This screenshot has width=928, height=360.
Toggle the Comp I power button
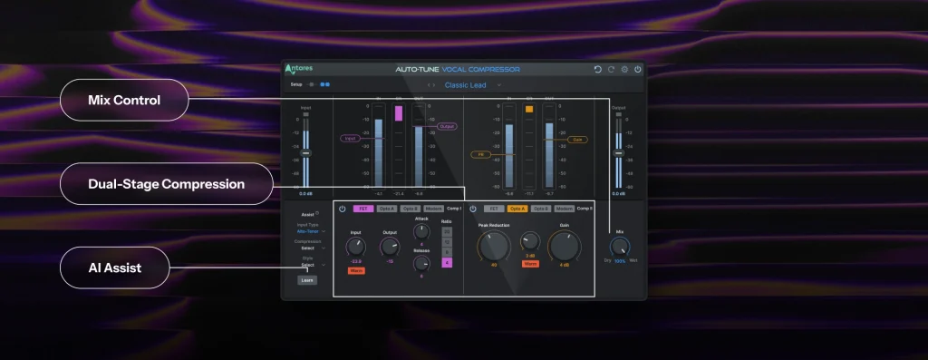[x=342, y=209]
